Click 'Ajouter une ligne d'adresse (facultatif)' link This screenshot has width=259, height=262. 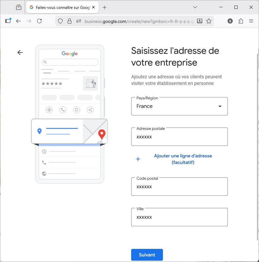coord(183,159)
